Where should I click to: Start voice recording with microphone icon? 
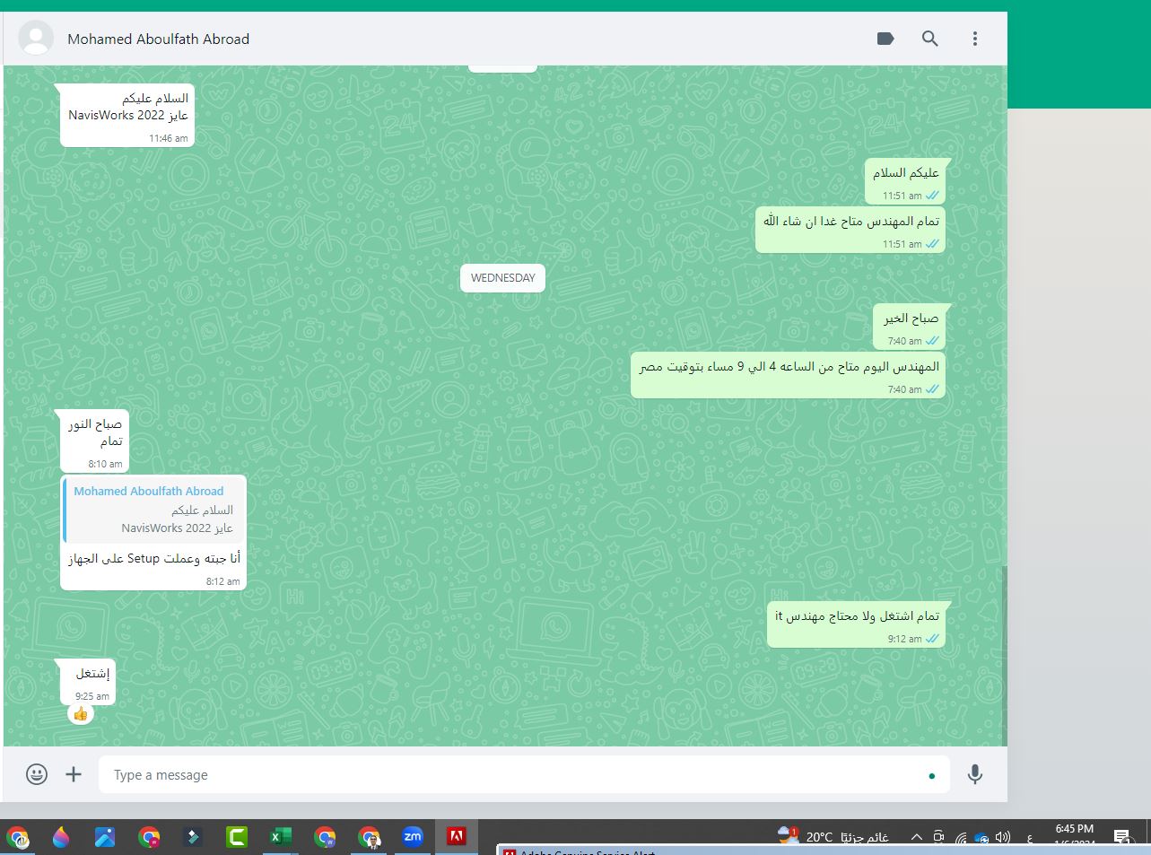pyautogui.click(x=975, y=774)
